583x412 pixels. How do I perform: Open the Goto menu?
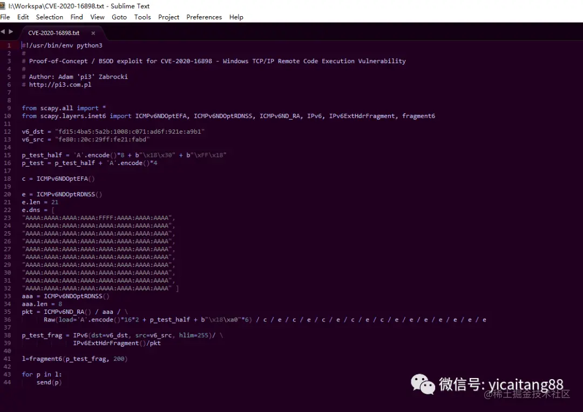[119, 17]
